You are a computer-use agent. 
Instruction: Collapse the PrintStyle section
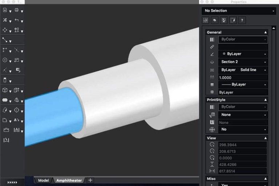(x=265, y=100)
